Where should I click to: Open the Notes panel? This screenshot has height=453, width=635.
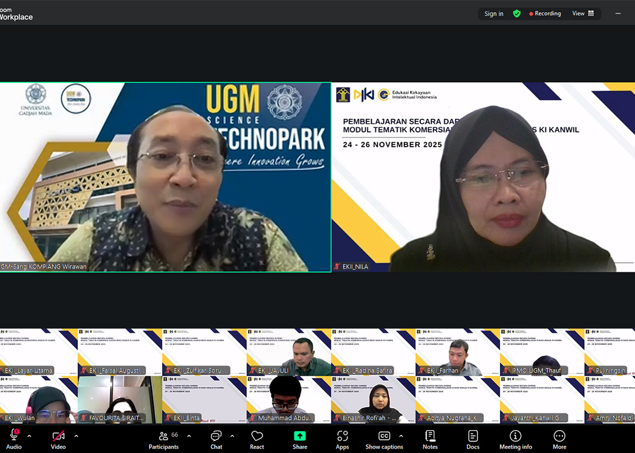click(x=430, y=439)
